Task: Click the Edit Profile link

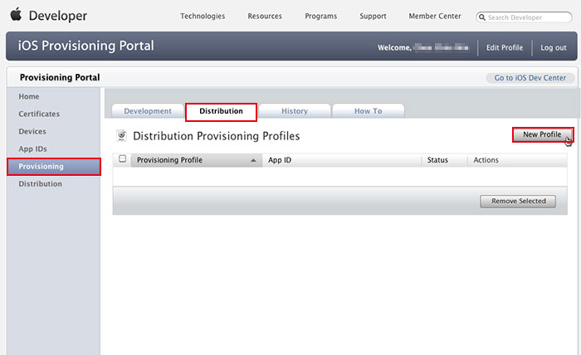Action: pyautogui.click(x=505, y=48)
